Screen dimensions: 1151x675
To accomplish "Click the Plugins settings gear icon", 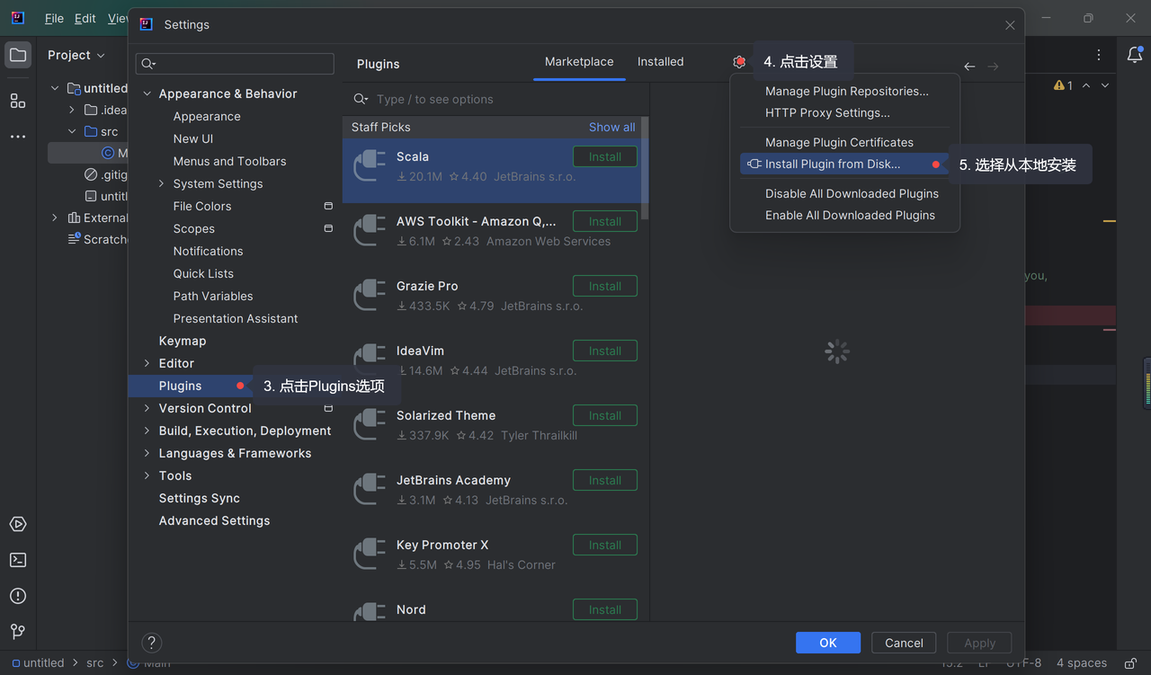I will click(x=739, y=62).
